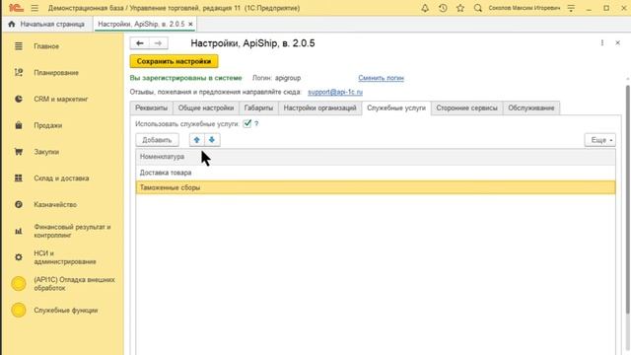Move selected row down with blue arrow

(x=212, y=140)
